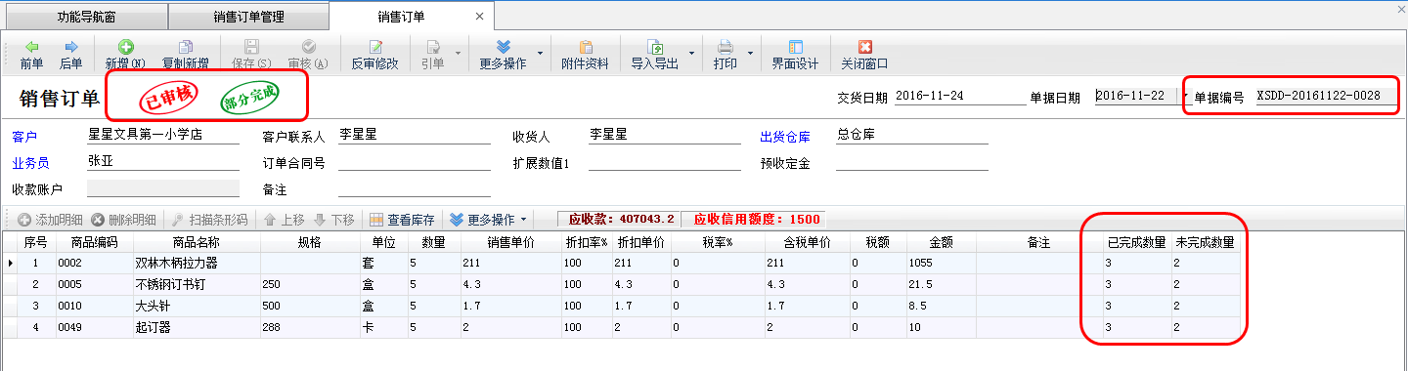Expand the 更多操作 dropdown in main toolbar
1408x371 pixels.
tap(541, 53)
